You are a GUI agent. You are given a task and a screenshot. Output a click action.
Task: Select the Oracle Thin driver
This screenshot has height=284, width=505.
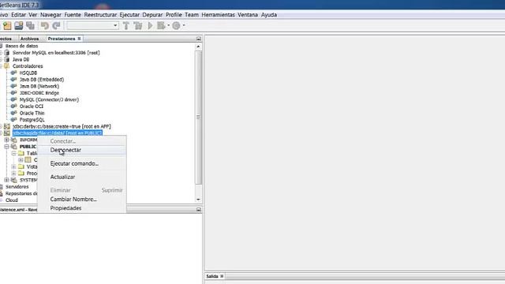coord(32,113)
